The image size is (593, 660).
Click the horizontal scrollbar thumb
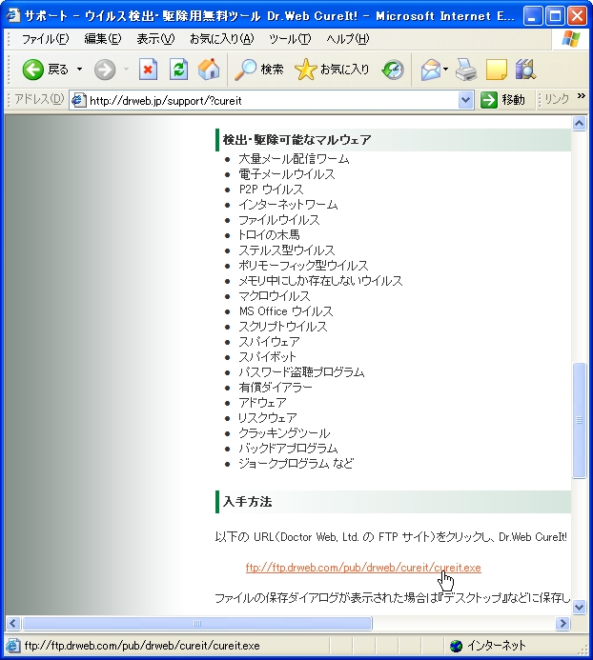pyautogui.click(x=197, y=624)
